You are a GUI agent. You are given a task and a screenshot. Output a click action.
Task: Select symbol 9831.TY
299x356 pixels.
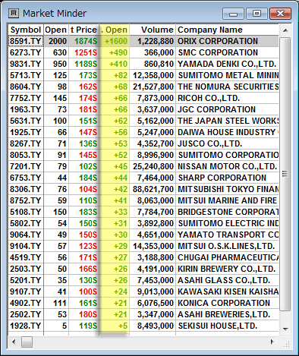(x=26, y=64)
